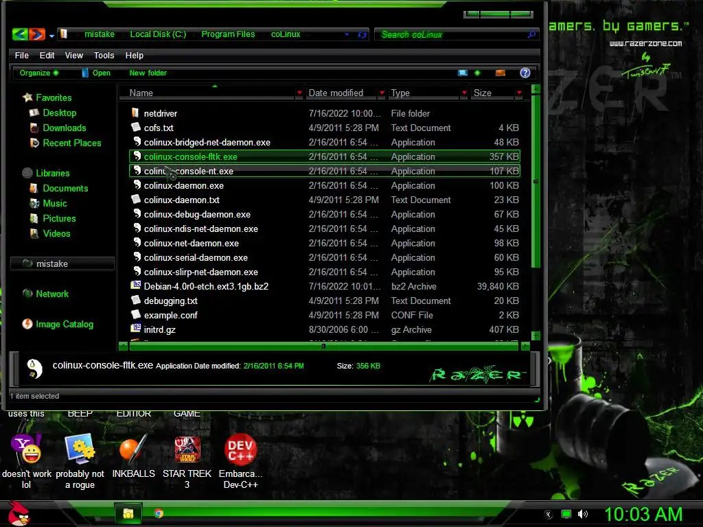Click the refresh icon in the address bar
Screen dimensions: 703x527
[x=362, y=34]
